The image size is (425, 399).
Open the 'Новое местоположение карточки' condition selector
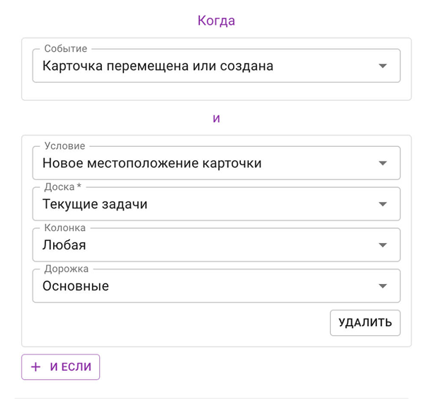216,163
